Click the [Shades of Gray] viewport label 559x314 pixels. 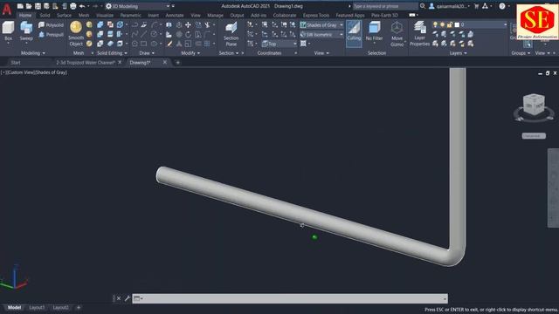pyautogui.click(x=51, y=72)
